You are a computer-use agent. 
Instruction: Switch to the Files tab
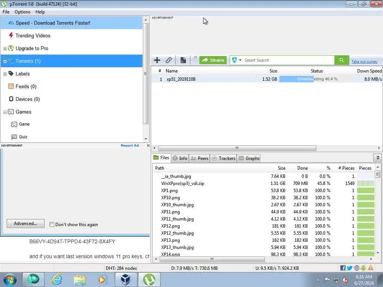pyautogui.click(x=162, y=158)
